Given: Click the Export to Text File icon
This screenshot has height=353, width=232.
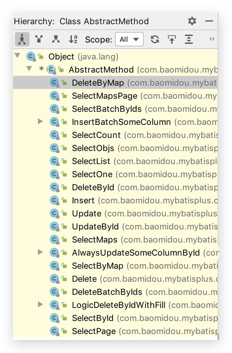Looking at the screenshot, I should (x=172, y=40).
